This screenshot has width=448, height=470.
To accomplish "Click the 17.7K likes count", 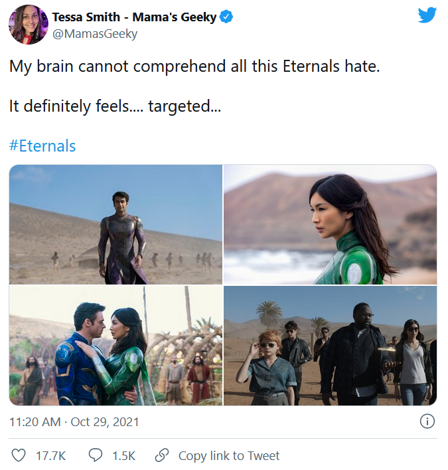I will [50, 456].
